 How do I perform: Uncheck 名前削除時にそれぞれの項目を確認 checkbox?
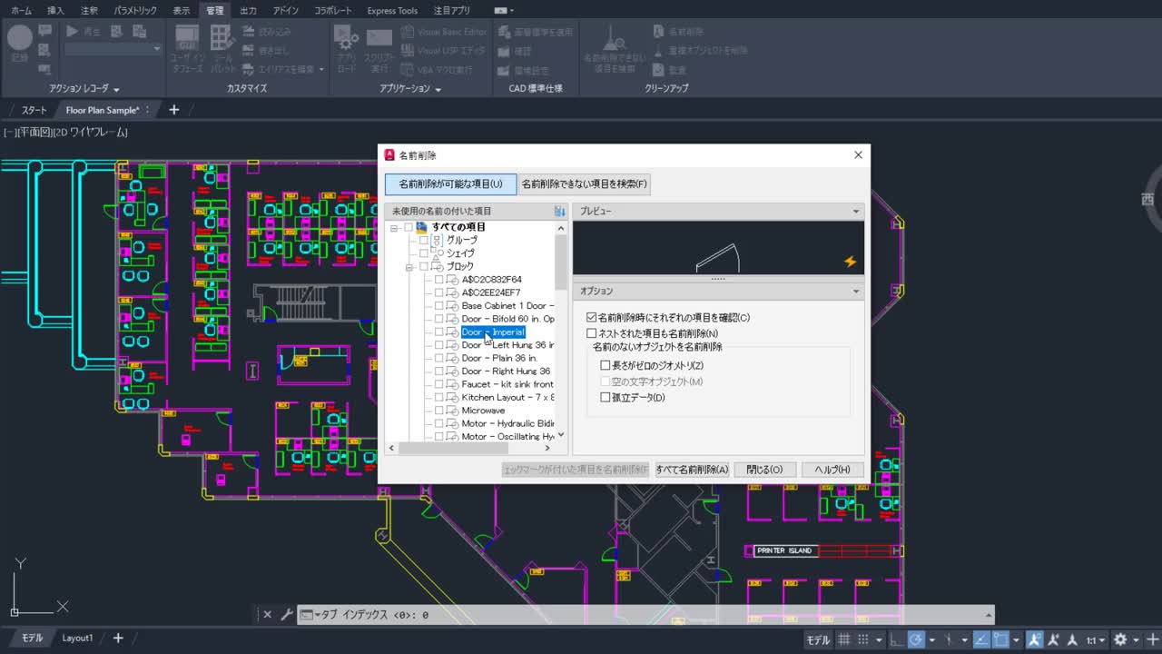[x=592, y=318]
